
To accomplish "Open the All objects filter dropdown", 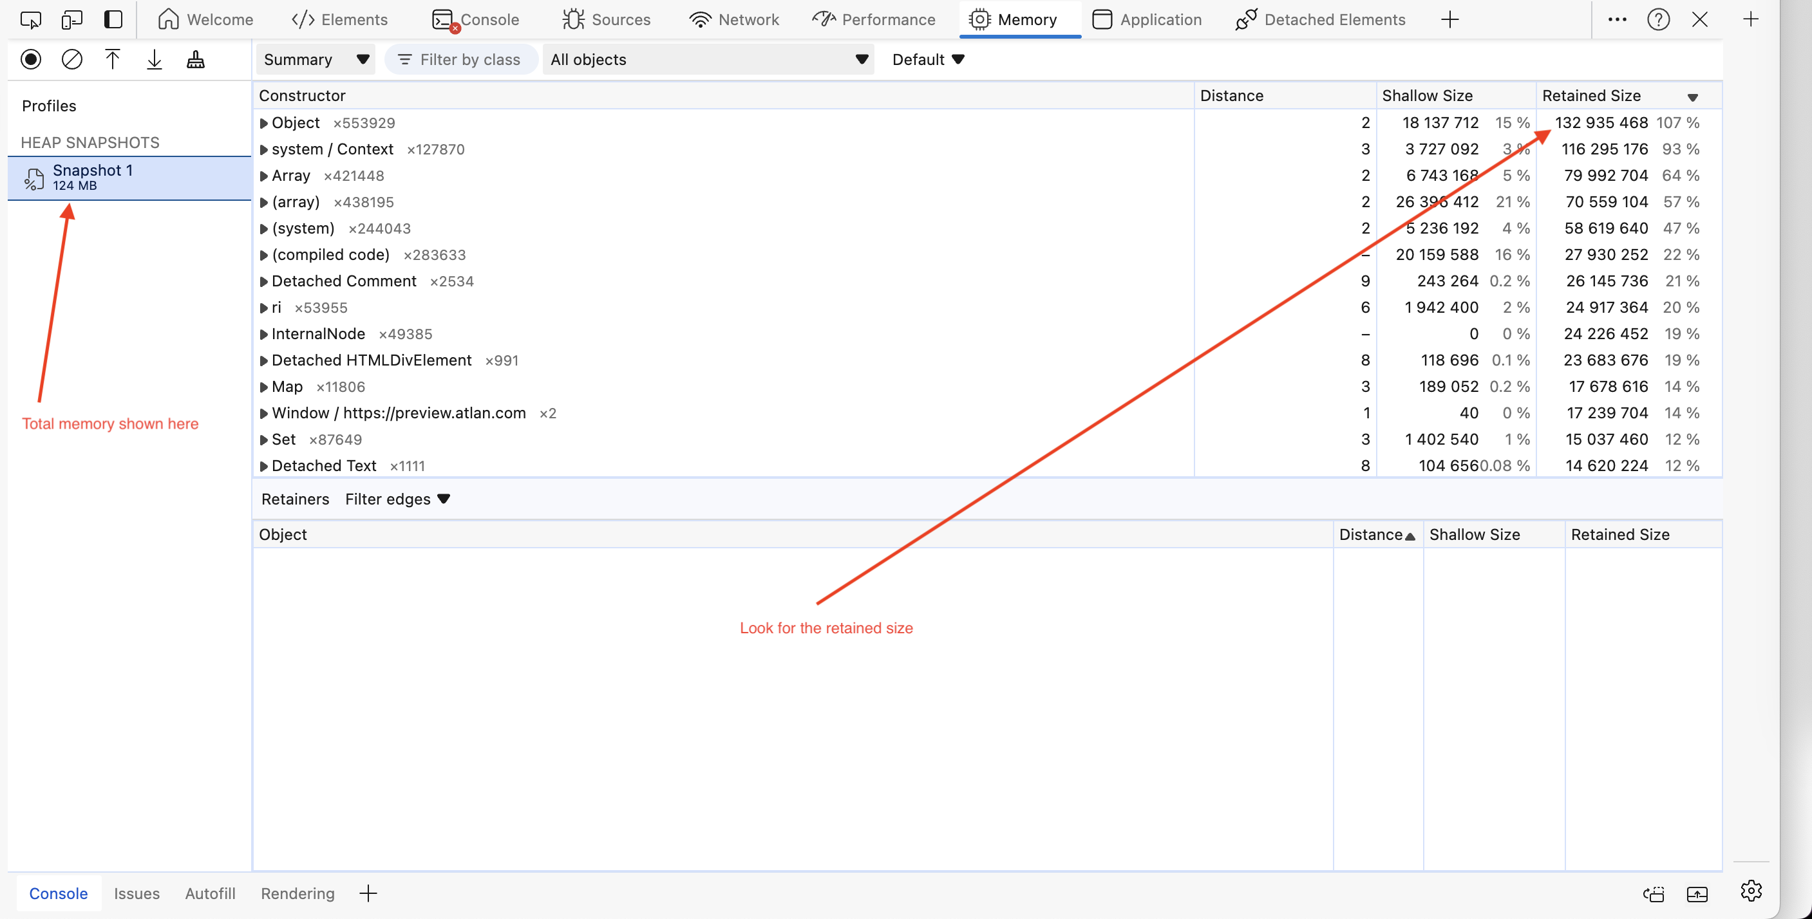I will coord(708,59).
